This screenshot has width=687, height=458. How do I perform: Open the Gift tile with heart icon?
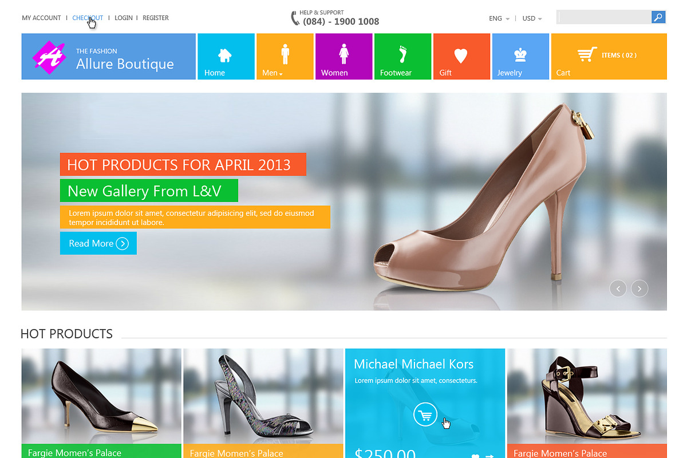point(461,56)
